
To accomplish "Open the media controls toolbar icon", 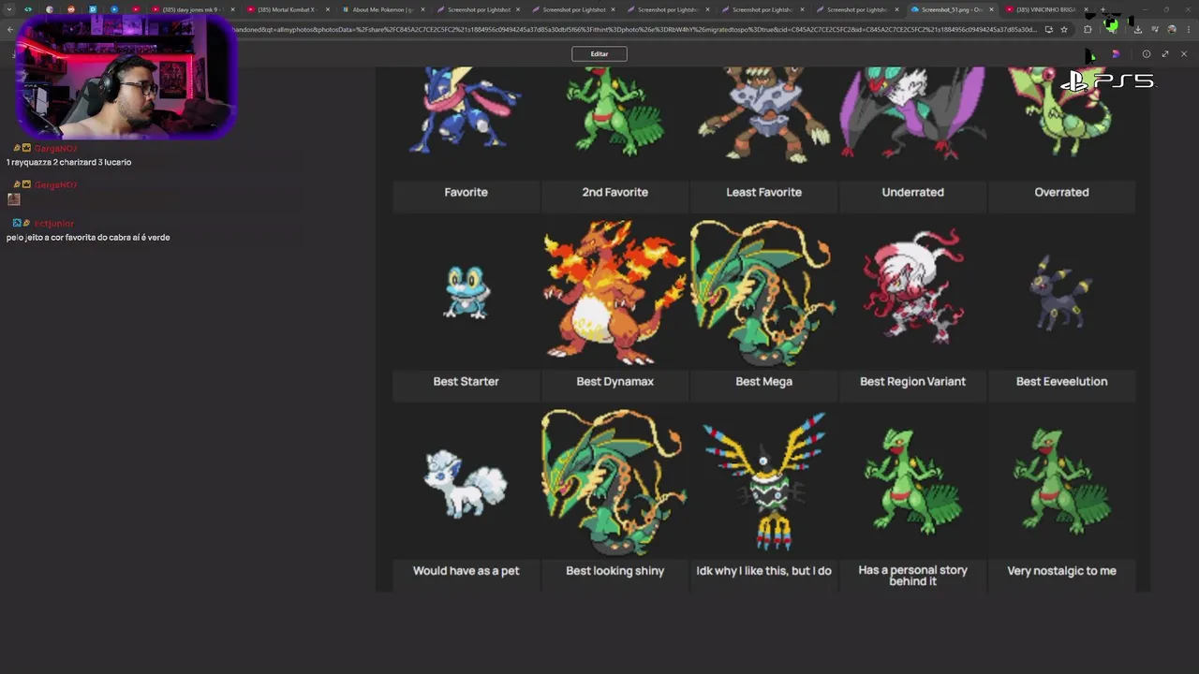I will 1154,29.
